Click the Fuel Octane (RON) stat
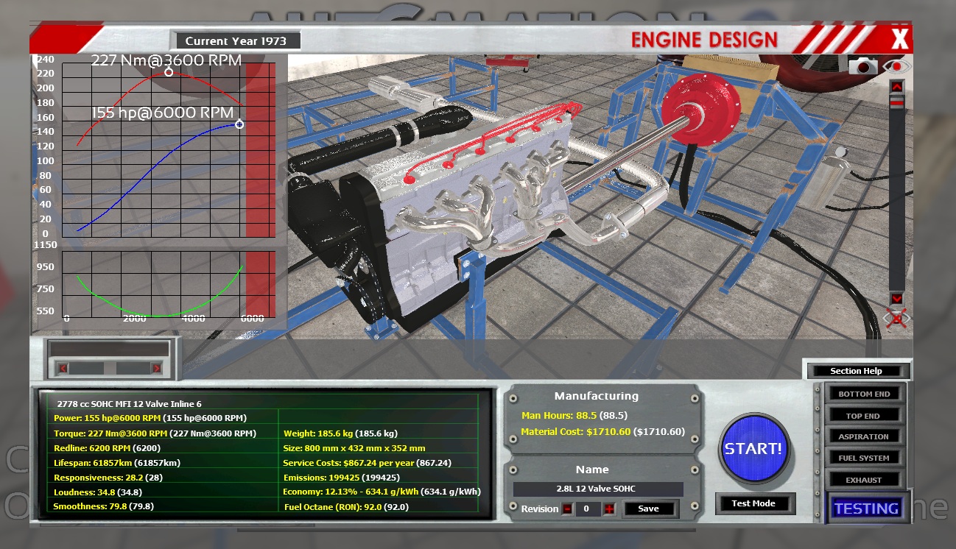The height and width of the screenshot is (549, 956). click(346, 506)
